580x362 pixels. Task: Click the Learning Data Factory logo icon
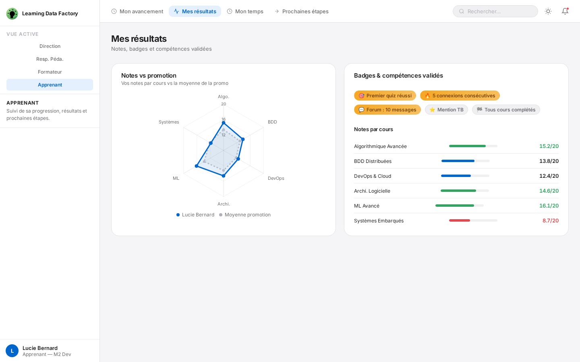[x=12, y=13]
